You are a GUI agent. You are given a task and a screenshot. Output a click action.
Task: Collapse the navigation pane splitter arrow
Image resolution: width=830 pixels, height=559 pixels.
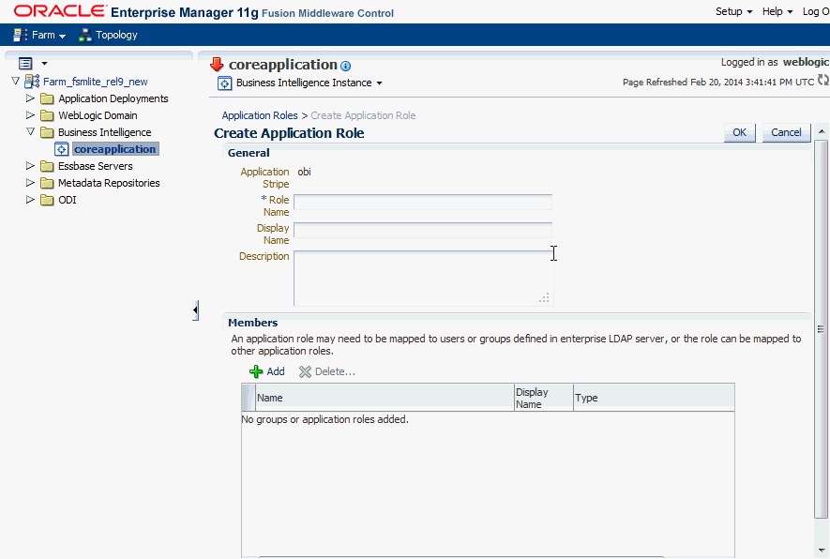tap(195, 310)
